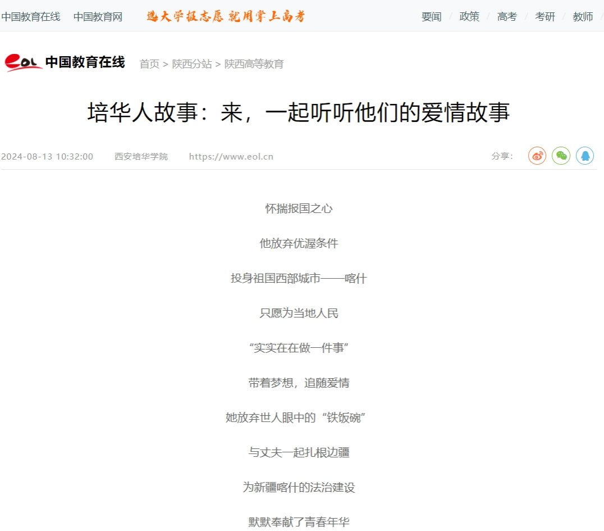Click the 选大学报志愿 orange banner
This screenshot has height=531, width=604.
click(226, 16)
